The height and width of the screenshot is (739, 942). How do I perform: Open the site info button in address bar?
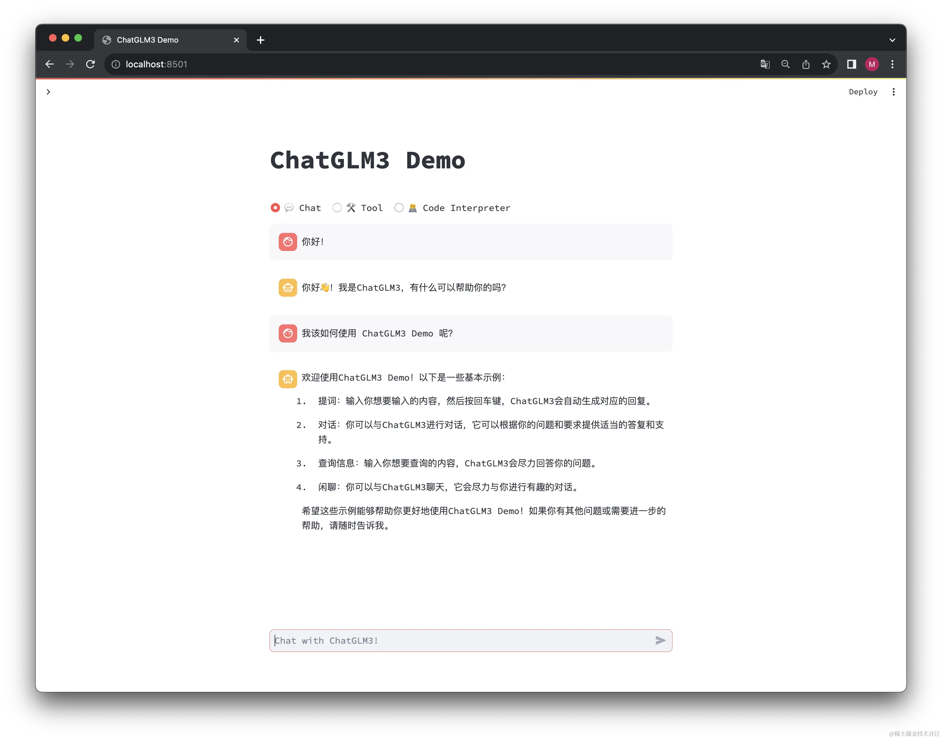(116, 64)
